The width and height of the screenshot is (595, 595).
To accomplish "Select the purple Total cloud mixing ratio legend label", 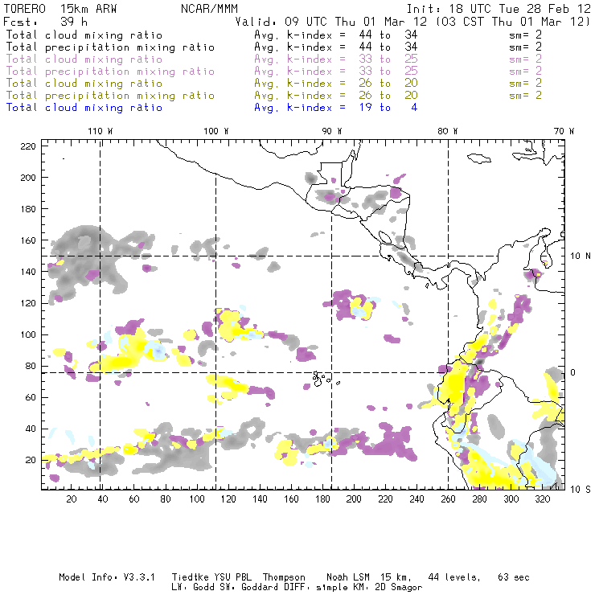I will [x=84, y=59].
